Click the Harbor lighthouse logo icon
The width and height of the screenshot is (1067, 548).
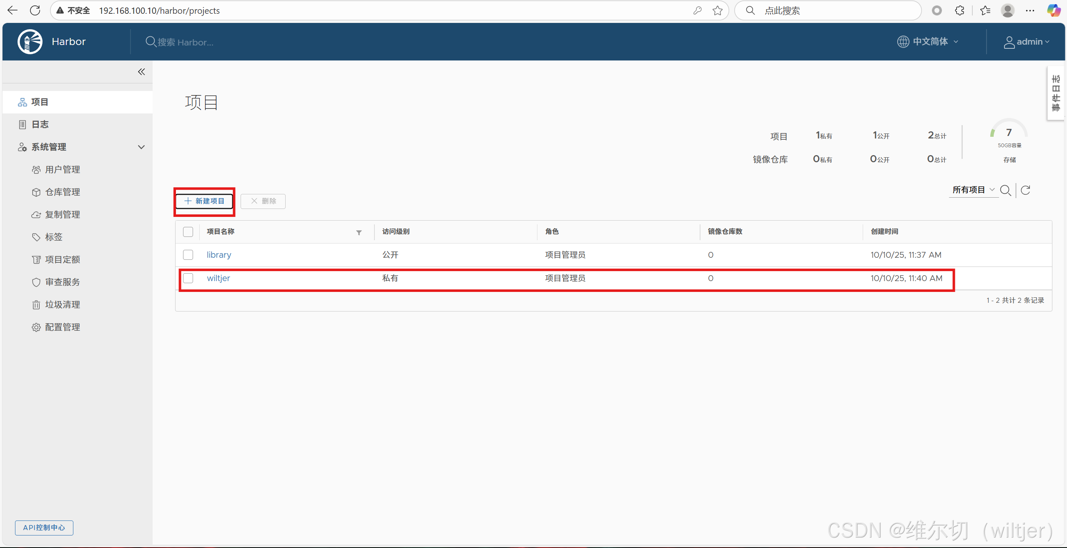click(30, 42)
